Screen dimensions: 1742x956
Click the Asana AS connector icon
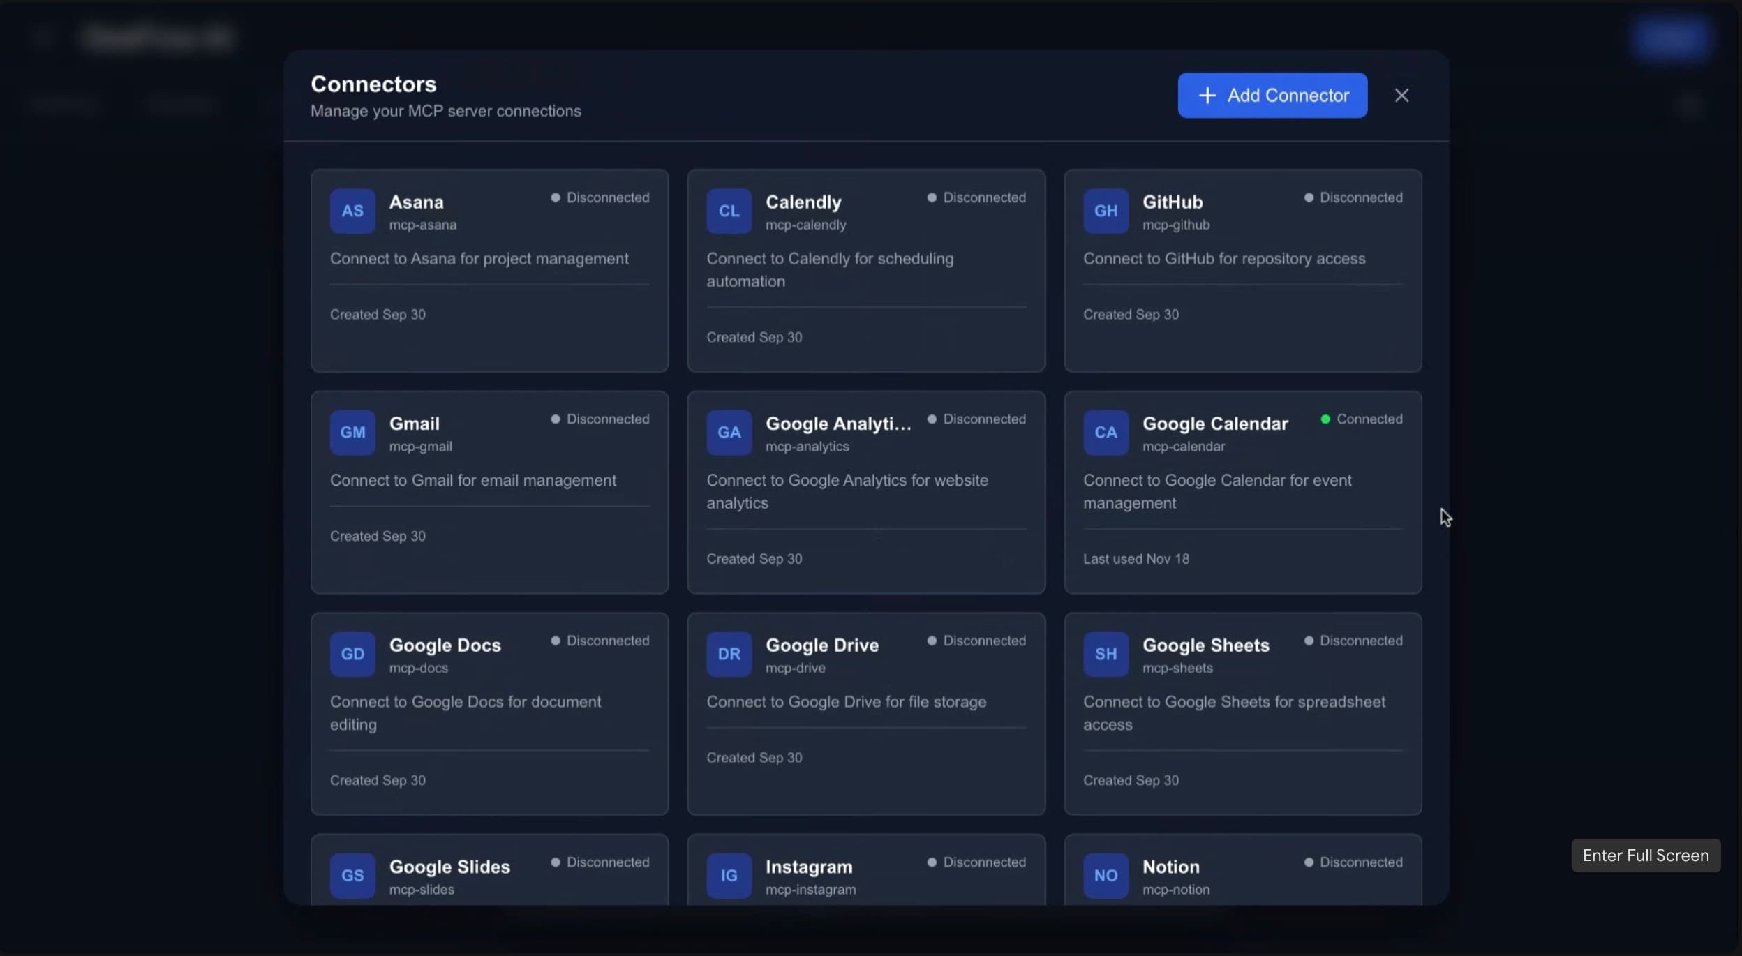(x=352, y=211)
